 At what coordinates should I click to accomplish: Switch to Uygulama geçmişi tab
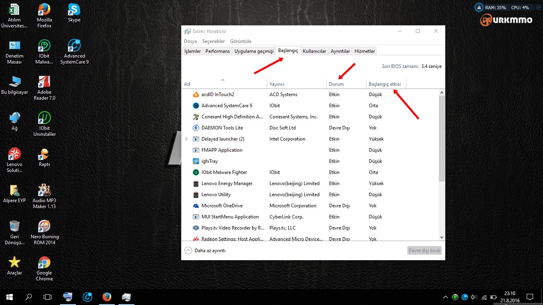coord(254,51)
